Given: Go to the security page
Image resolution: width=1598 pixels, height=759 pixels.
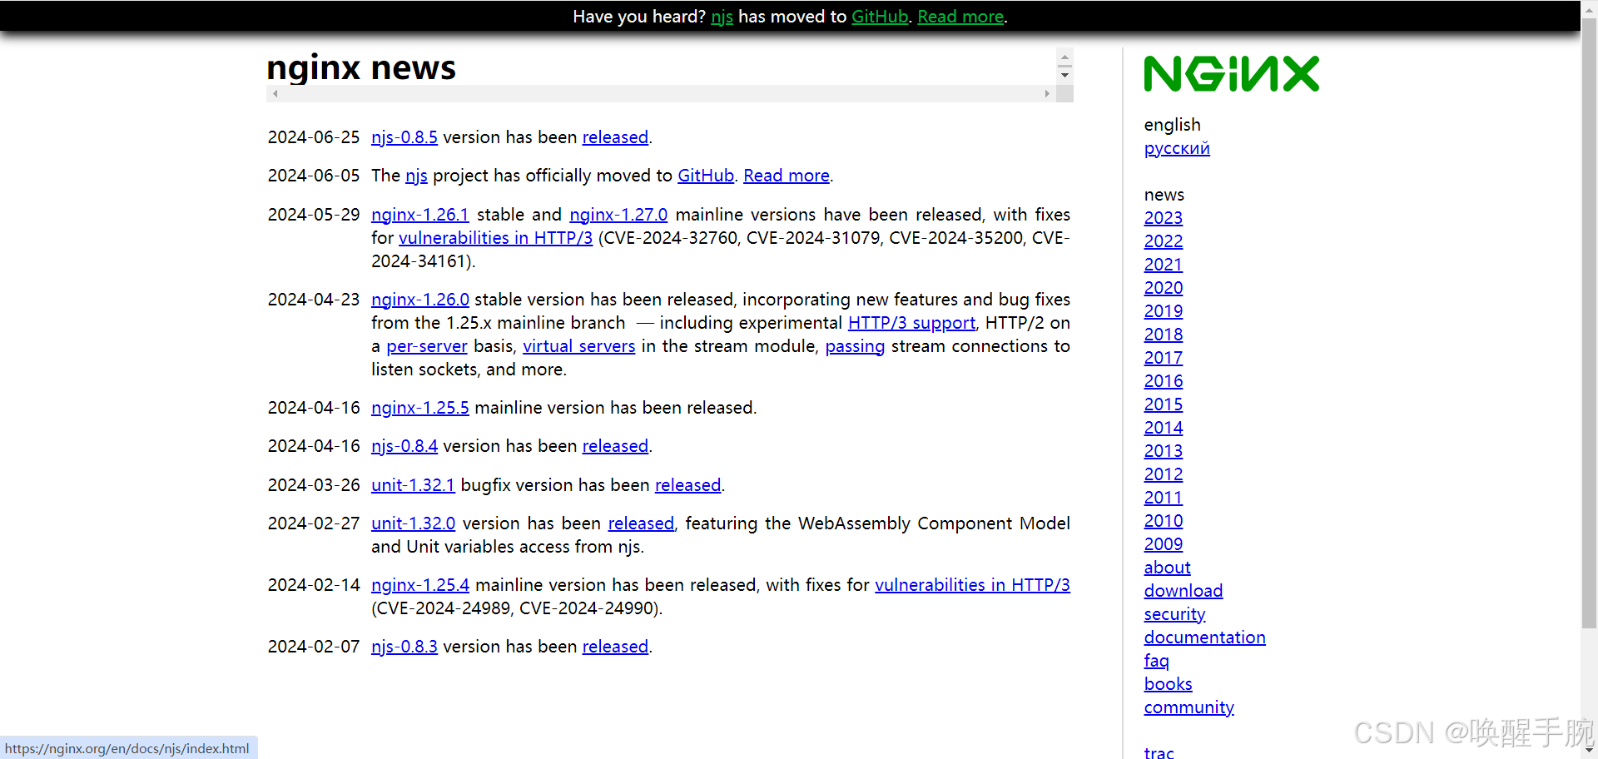Looking at the screenshot, I should click(1174, 614).
